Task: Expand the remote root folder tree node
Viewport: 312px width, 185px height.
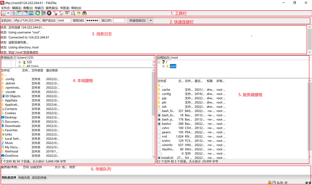Action: pyautogui.click(x=164, y=66)
